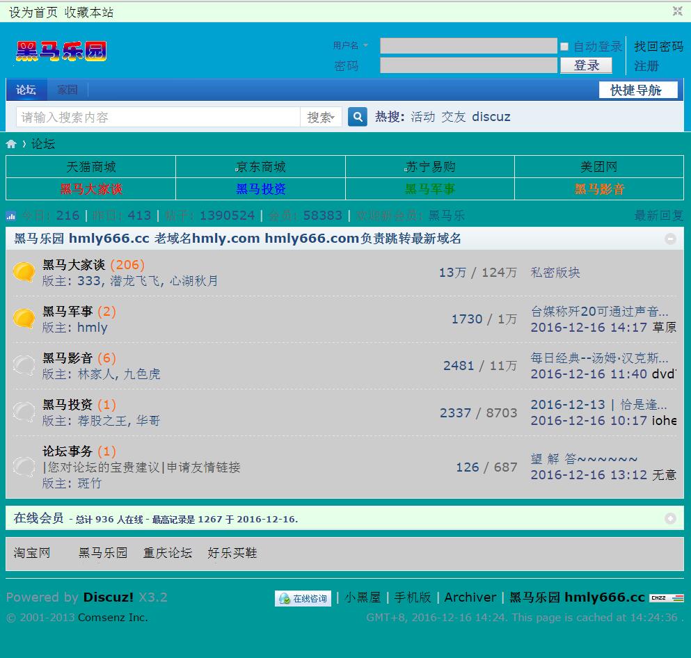Click the 黑马大家谈 forum bubble icon

point(24,272)
